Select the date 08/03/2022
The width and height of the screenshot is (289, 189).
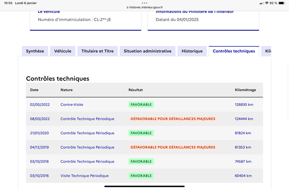(x=40, y=119)
